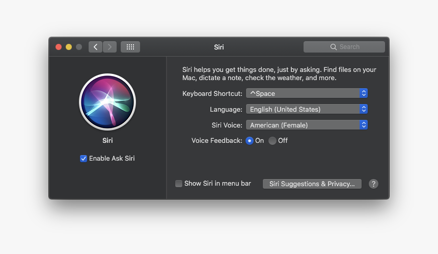Open the Keyboard Shortcut dropdown
Screen dimensions: 438x254
(x=307, y=93)
